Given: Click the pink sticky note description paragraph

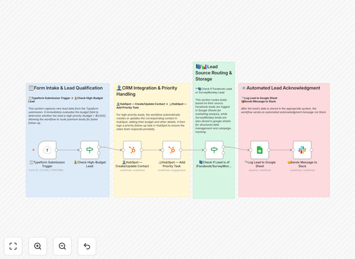Looking at the screenshot, I should point(284,110).
